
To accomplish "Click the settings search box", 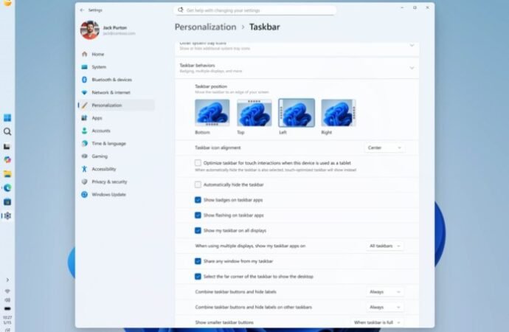I will tap(254, 10).
